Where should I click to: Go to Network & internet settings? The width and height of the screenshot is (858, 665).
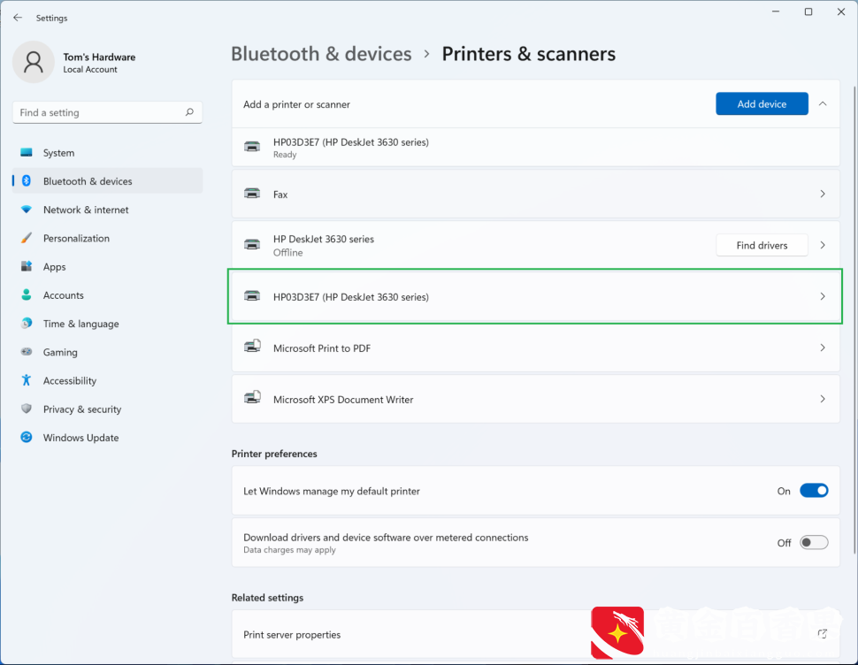(107, 210)
